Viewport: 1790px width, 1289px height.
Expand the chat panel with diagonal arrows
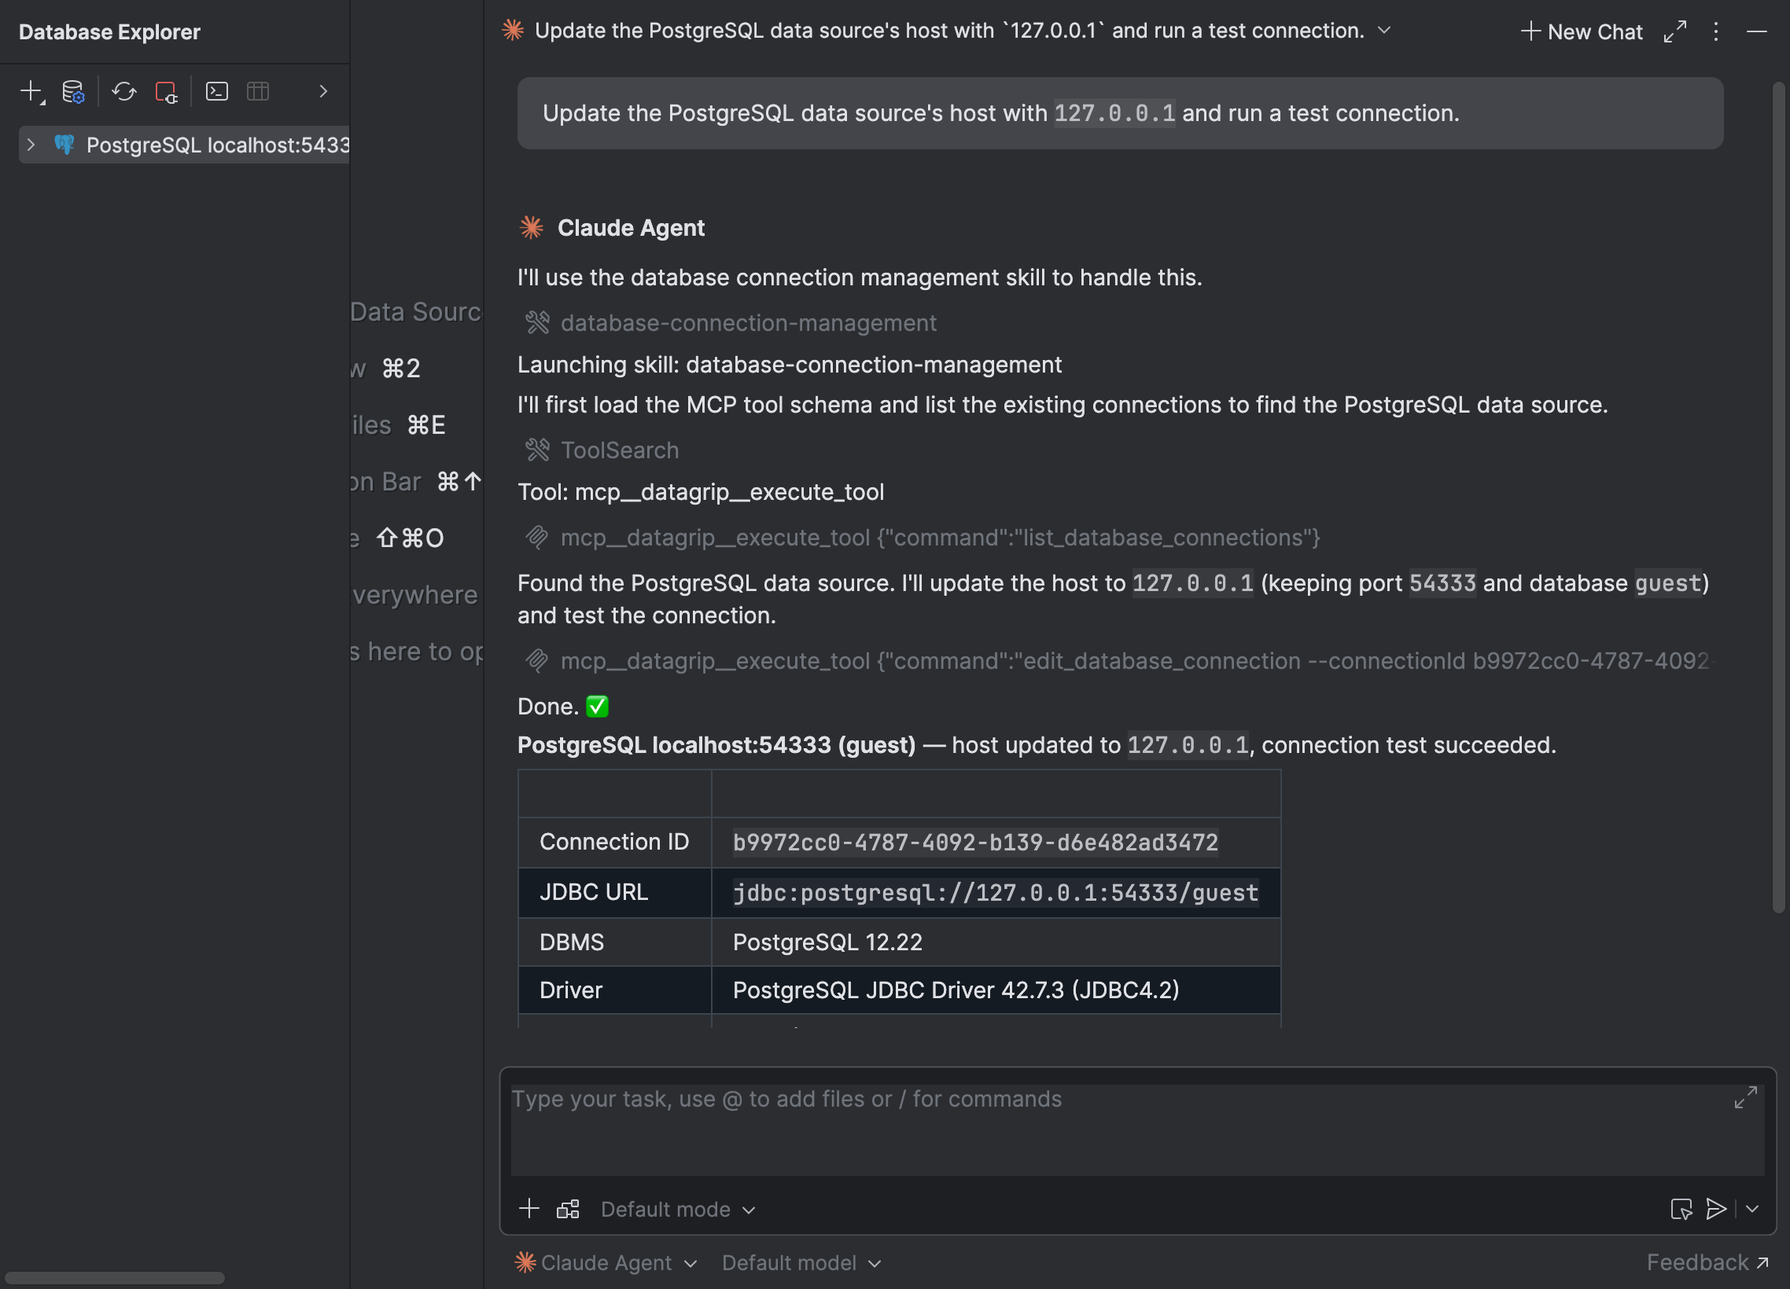point(1674,31)
